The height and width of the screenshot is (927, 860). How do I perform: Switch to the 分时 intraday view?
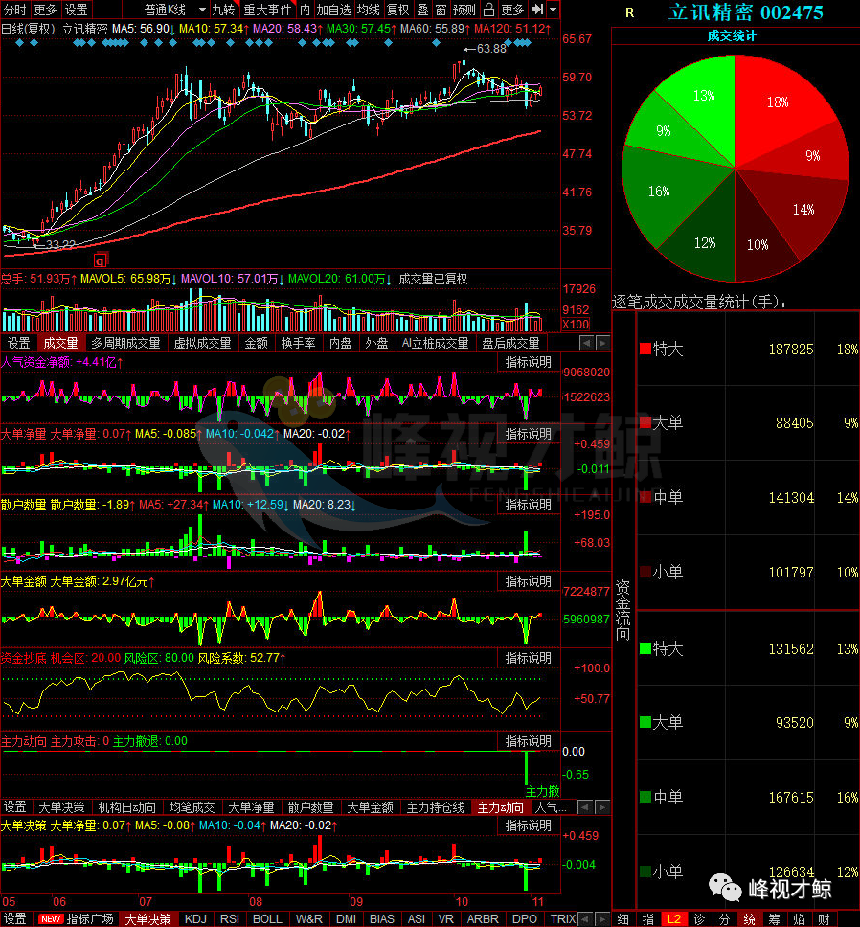tap(15, 10)
